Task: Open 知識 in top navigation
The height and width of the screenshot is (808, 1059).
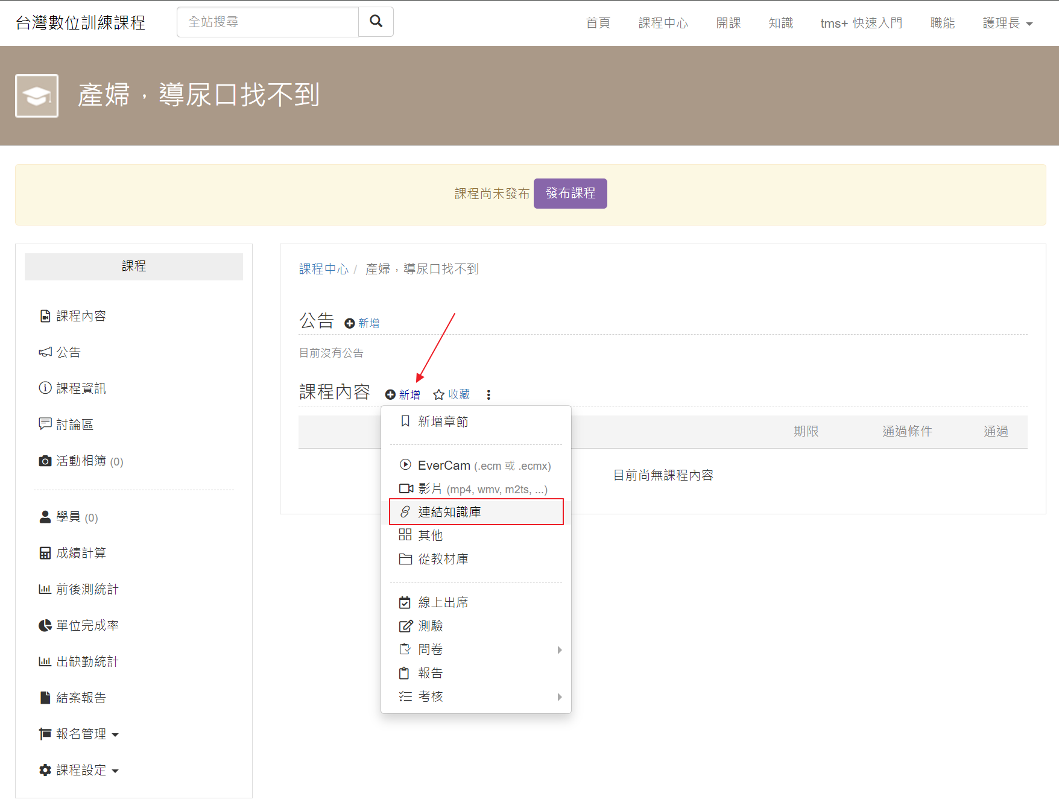Action: pos(781,23)
